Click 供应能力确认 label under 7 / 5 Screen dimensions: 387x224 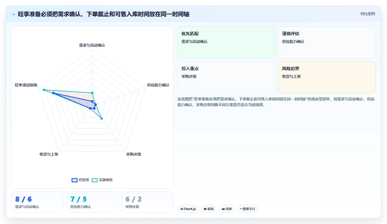point(81,207)
